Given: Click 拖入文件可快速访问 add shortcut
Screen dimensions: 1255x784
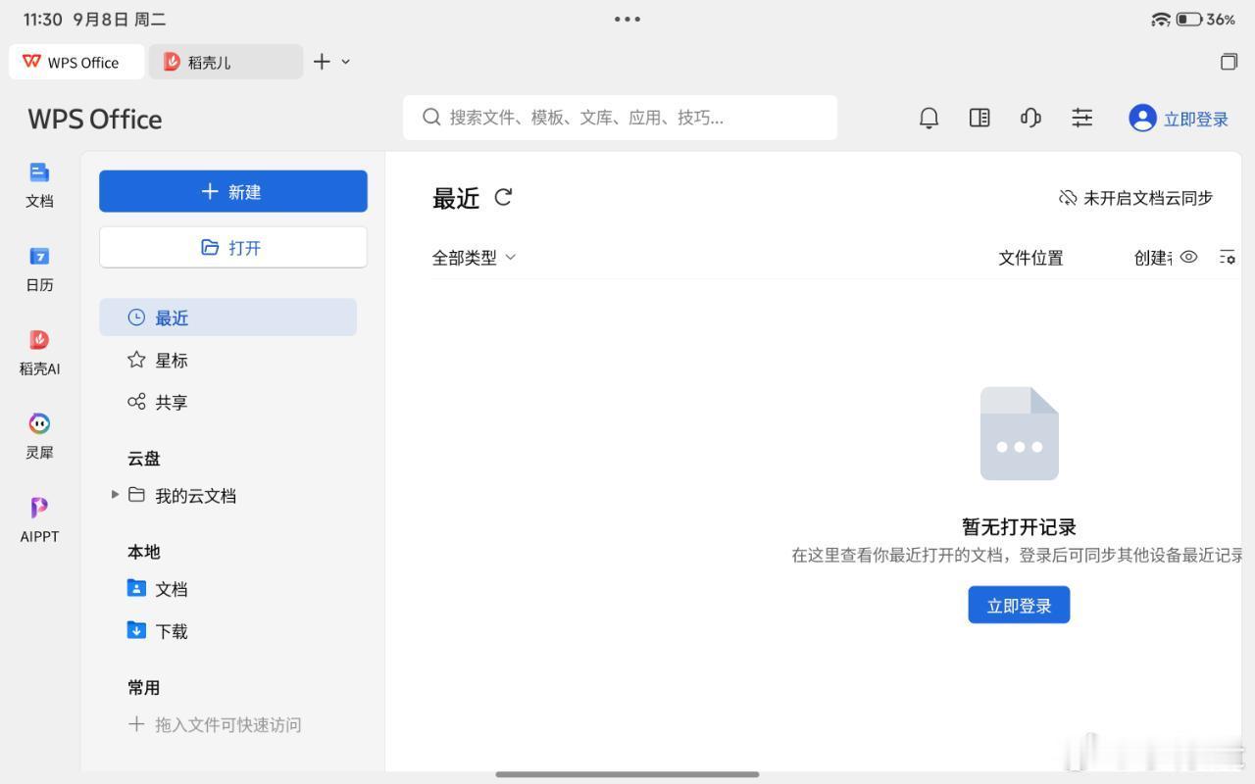Looking at the screenshot, I should [215, 725].
